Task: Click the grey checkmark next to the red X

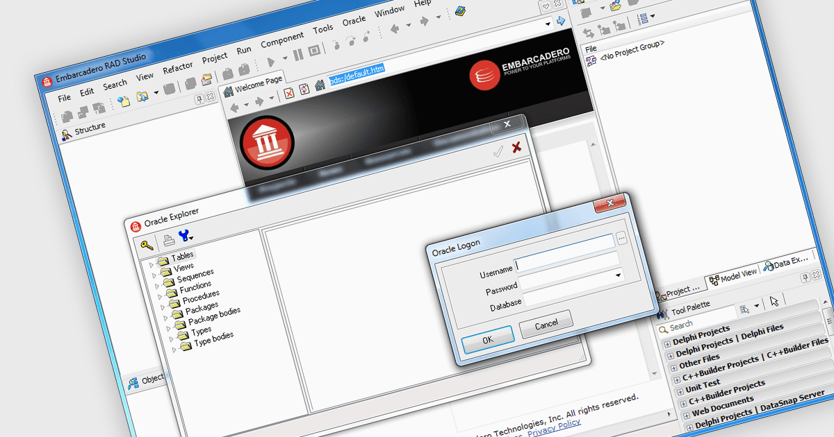Action: (498, 151)
